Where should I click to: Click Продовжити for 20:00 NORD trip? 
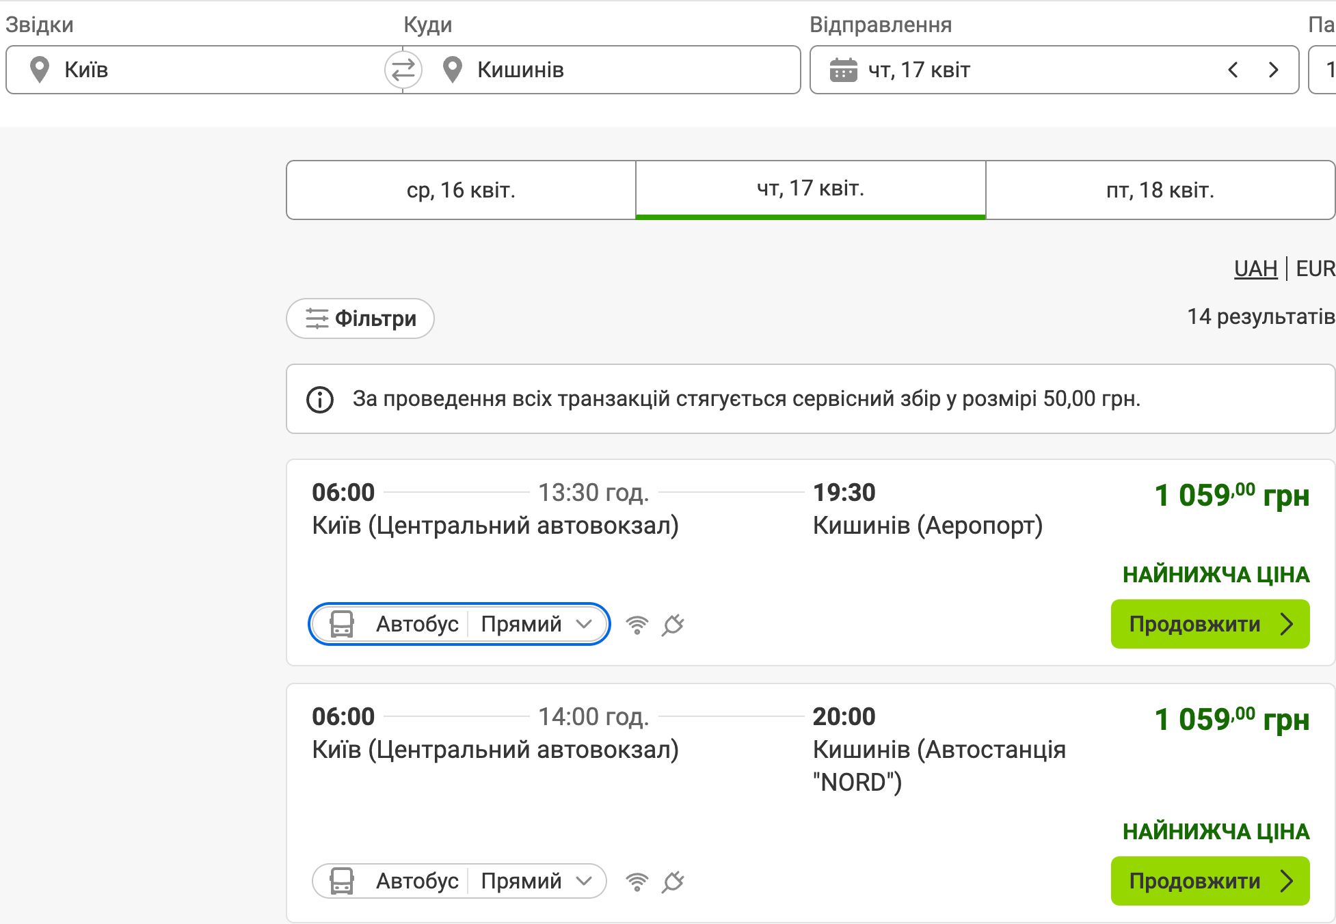(x=1210, y=881)
